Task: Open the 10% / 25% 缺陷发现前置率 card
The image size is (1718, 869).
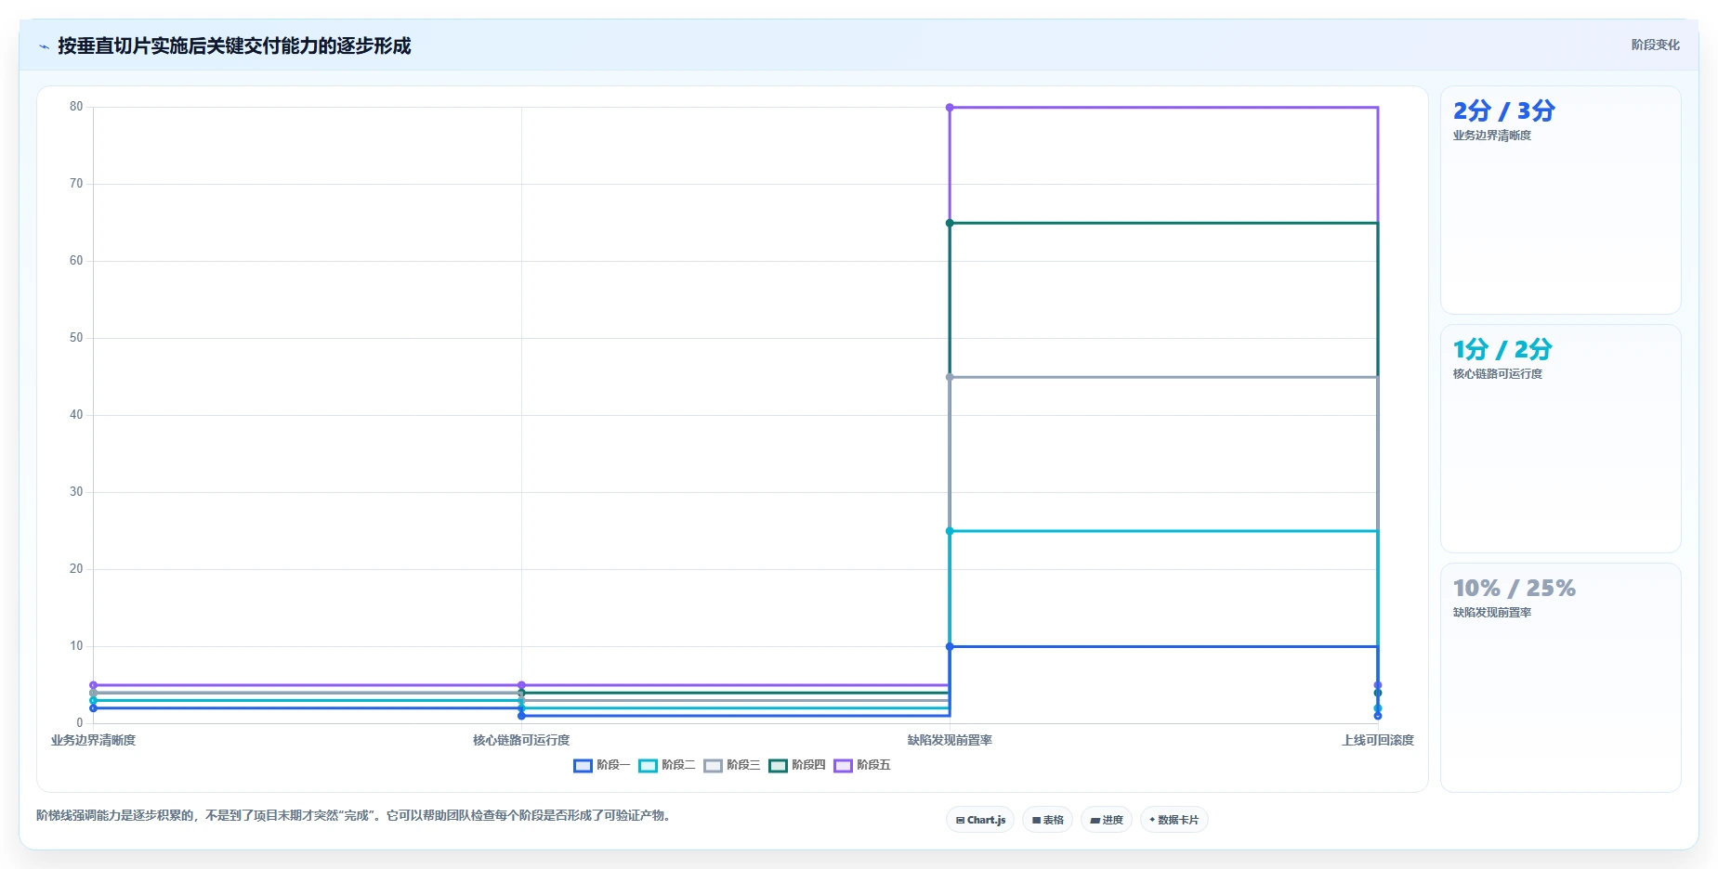Action: [x=1560, y=678]
